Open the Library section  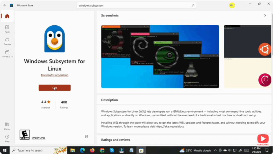7,126
